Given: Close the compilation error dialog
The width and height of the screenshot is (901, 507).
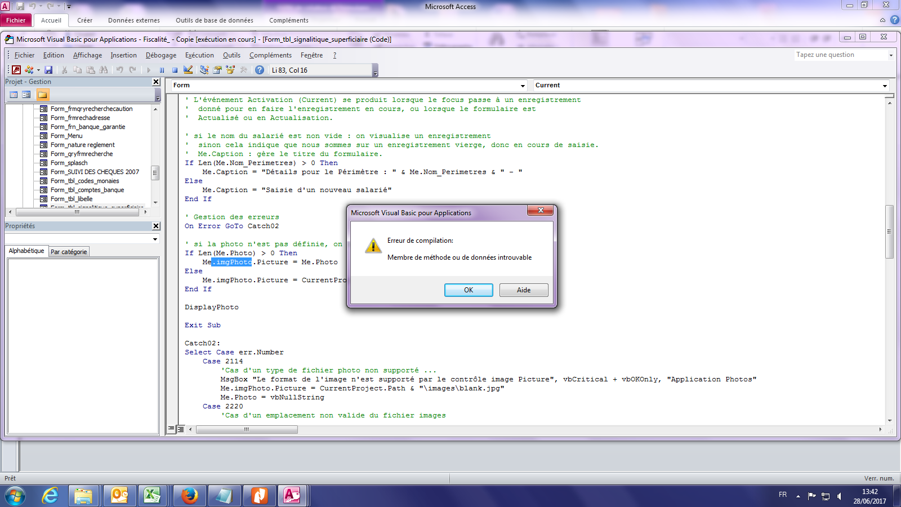Looking at the screenshot, I should coord(541,210).
